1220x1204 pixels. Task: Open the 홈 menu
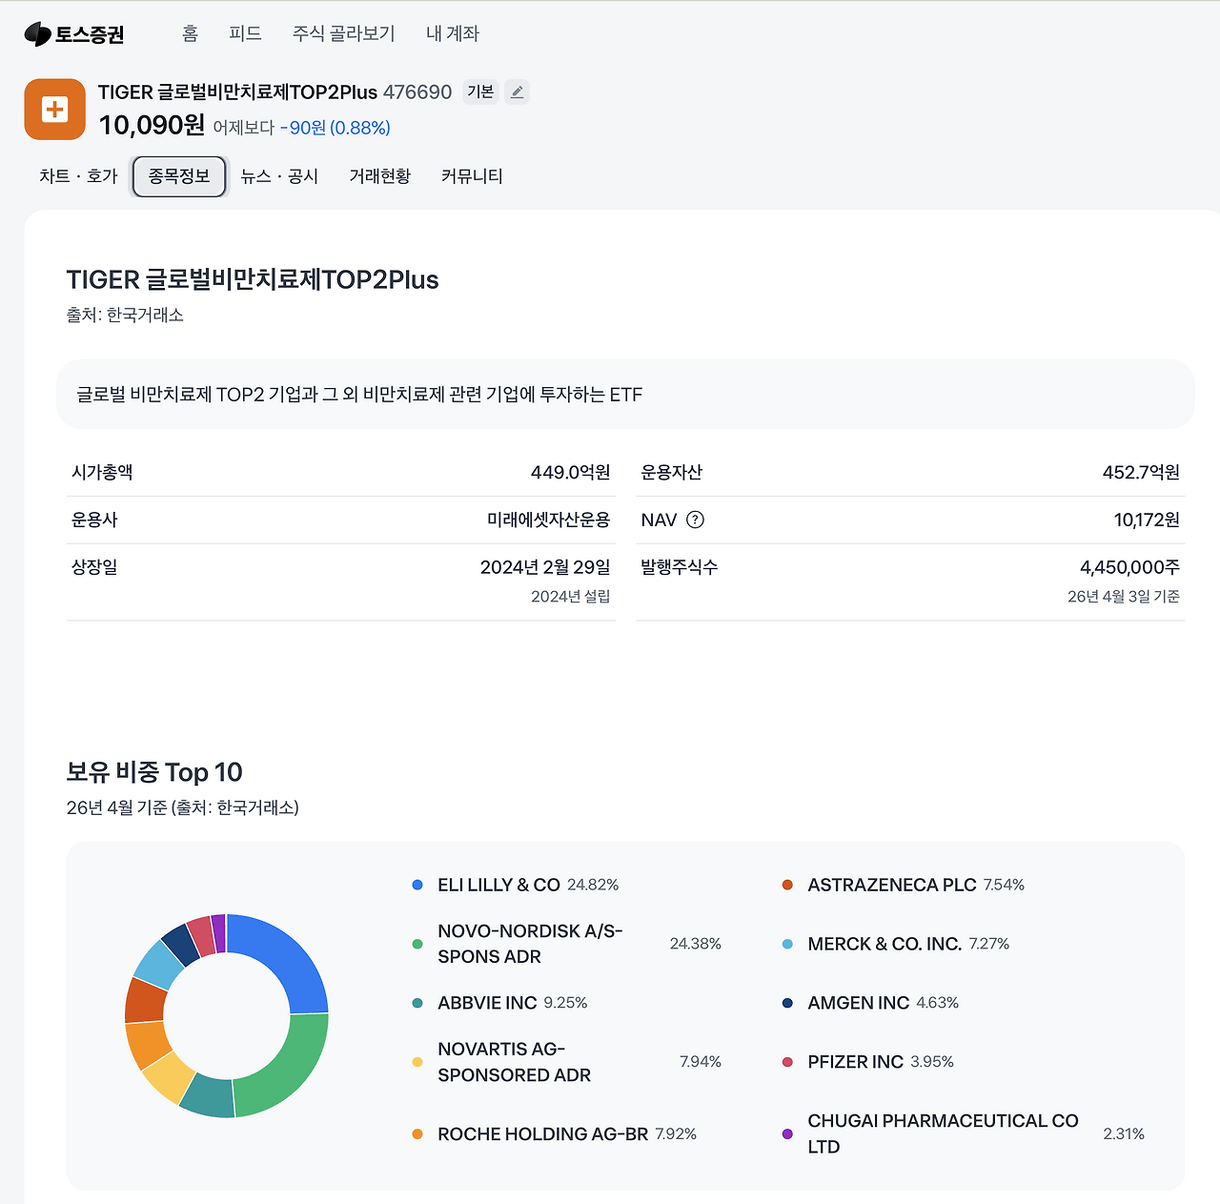[x=190, y=33]
